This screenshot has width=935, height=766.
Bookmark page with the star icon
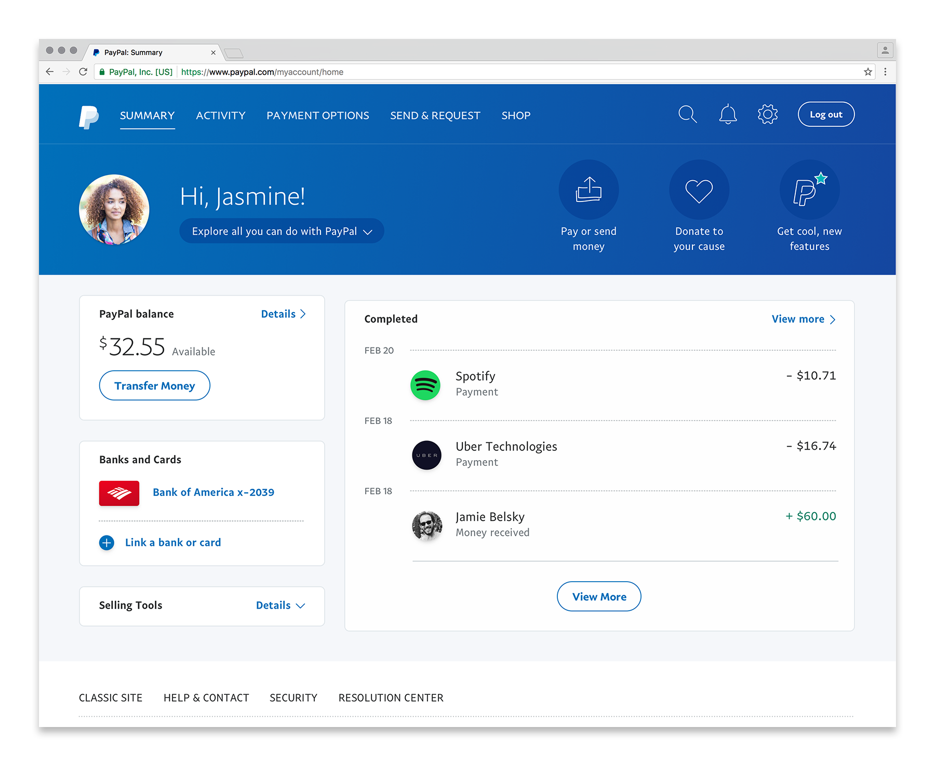(x=867, y=72)
